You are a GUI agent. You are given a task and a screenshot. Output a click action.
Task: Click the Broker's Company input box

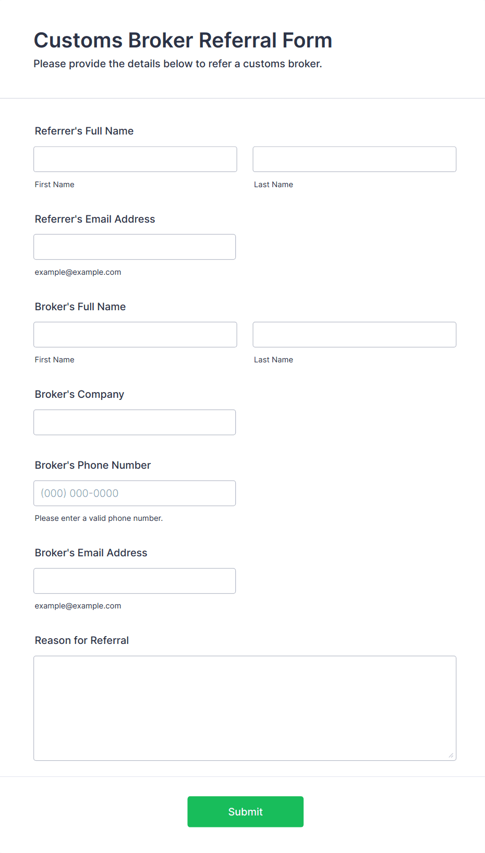pyautogui.click(x=135, y=422)
